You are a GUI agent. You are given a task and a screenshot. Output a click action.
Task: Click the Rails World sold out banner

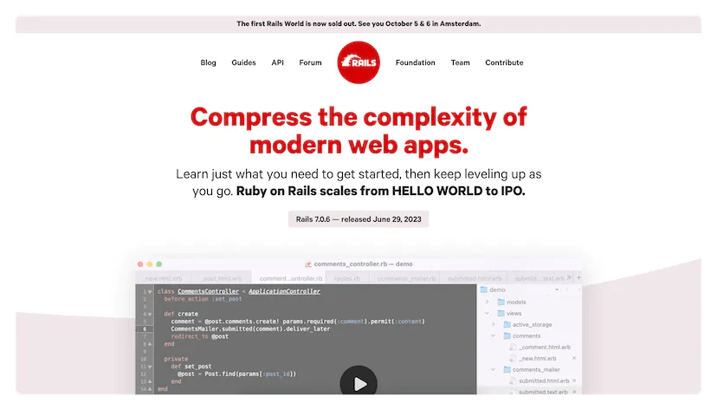click(x=358, y=23)
